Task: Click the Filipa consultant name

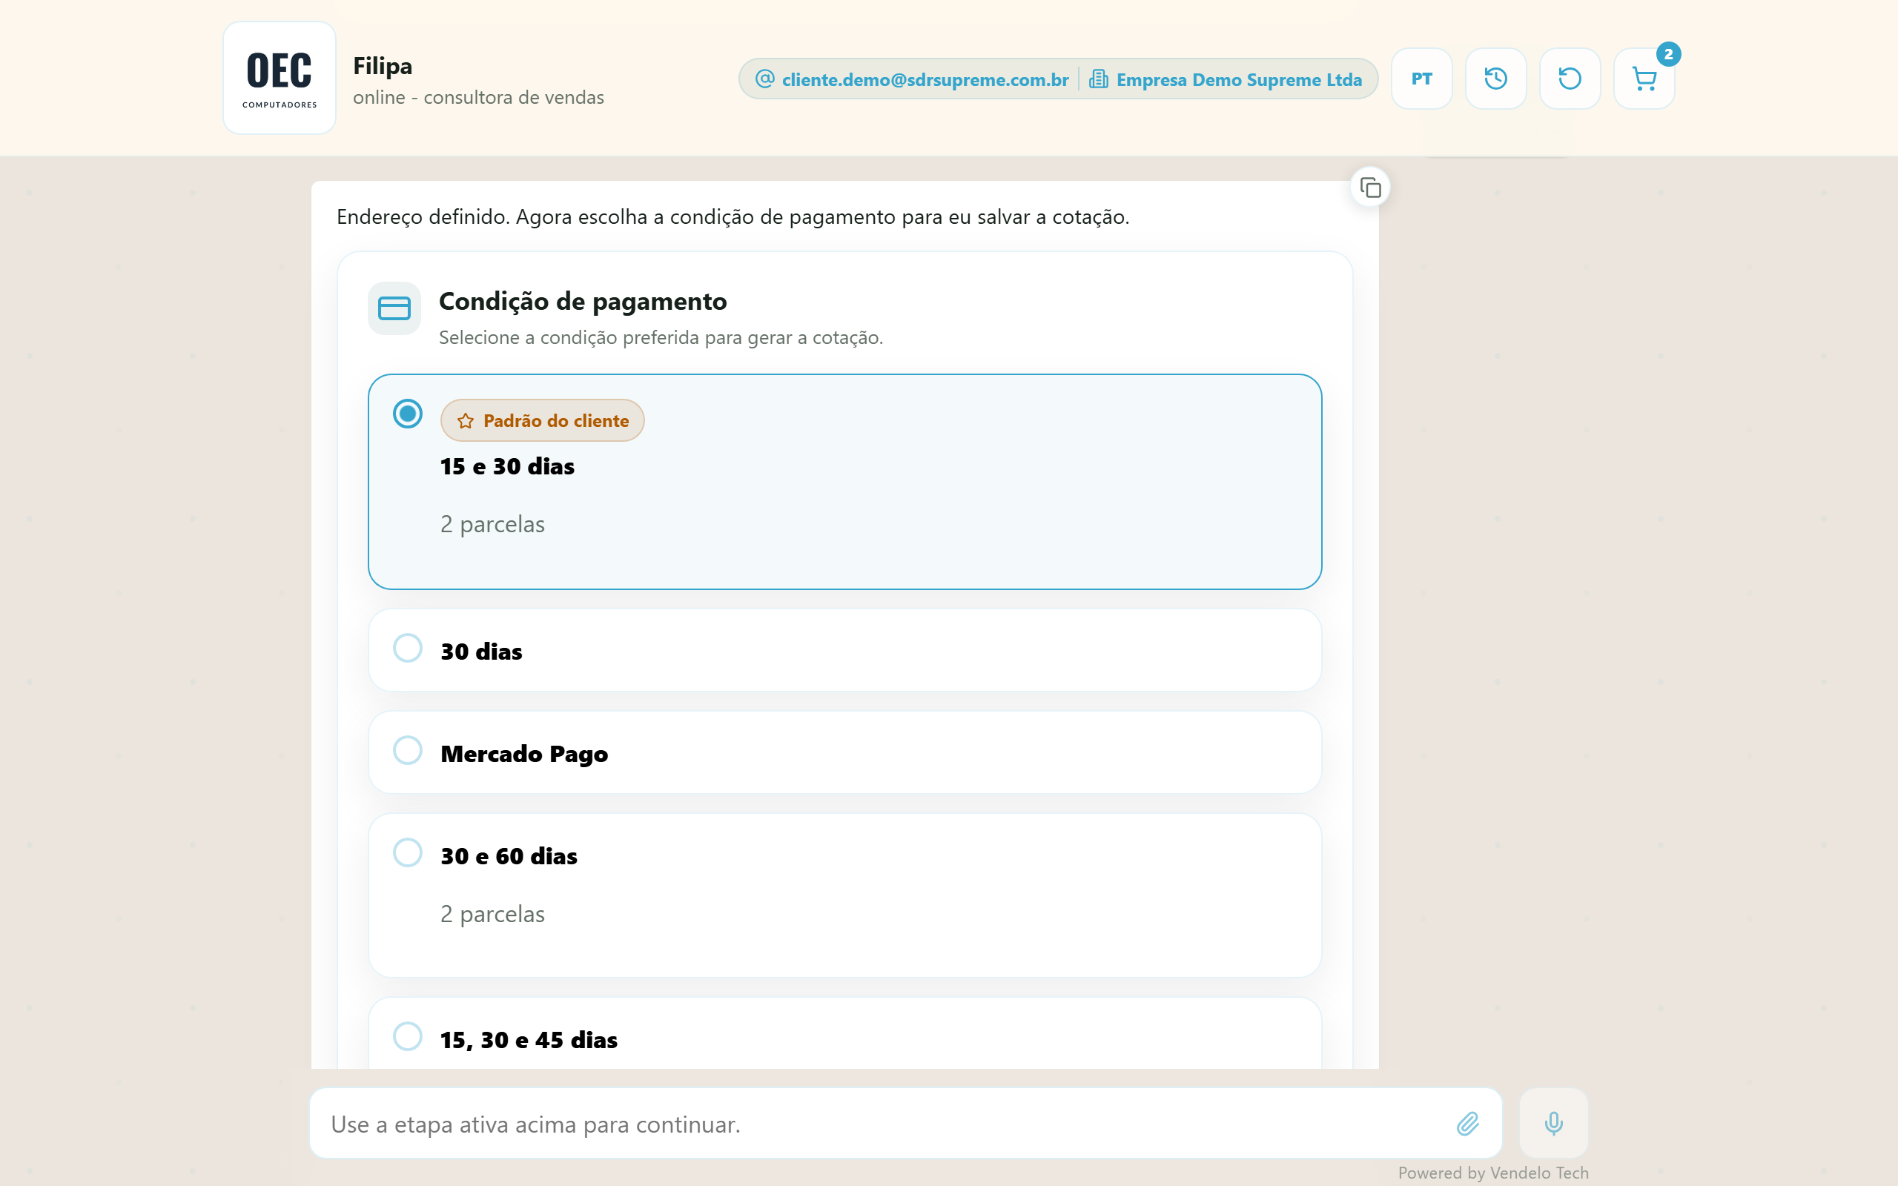Action: click(383, 66)
